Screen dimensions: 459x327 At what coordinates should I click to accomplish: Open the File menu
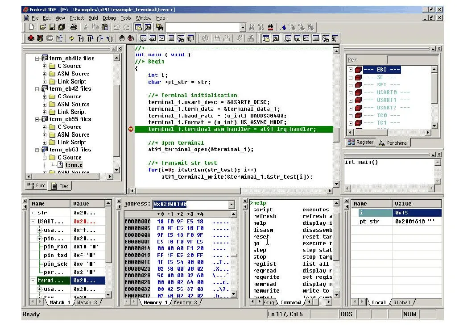click(35, 18)
